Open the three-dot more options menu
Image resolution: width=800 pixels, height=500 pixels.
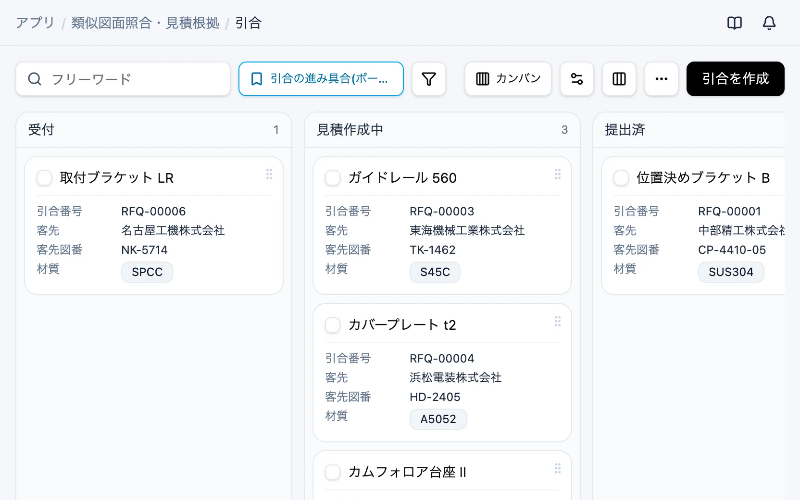point(662,79)
